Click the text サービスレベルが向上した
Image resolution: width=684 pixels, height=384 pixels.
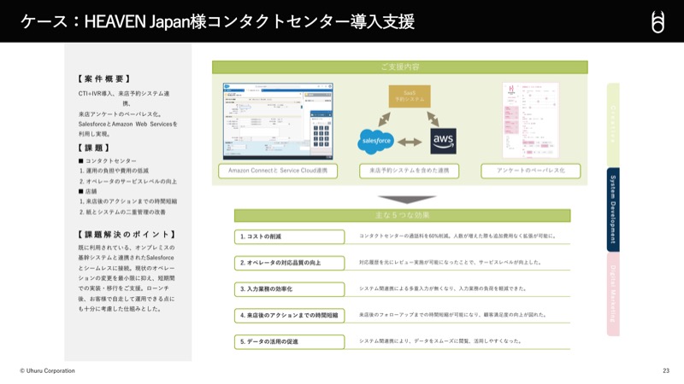click(x=510, y=263)
